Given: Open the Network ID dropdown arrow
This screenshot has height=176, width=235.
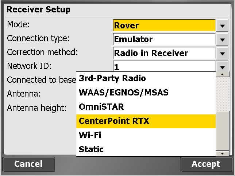Looking at the screenshot, I should click(x=222, y=67).
